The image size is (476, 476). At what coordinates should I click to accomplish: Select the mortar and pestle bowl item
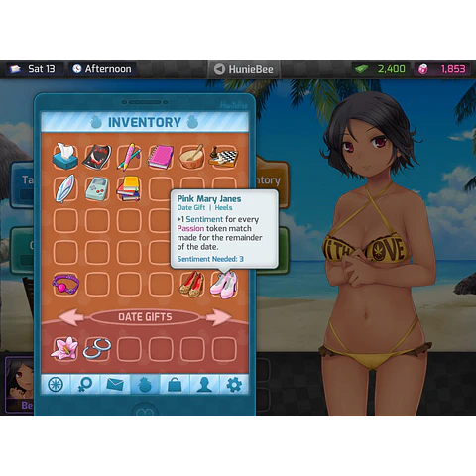point(192,157)
